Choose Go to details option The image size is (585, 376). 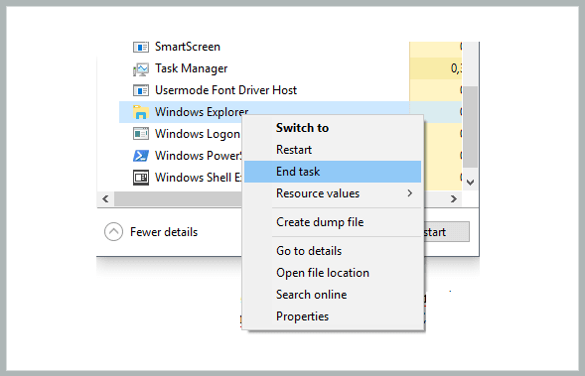pyautogui.click(x=333, y=251)
